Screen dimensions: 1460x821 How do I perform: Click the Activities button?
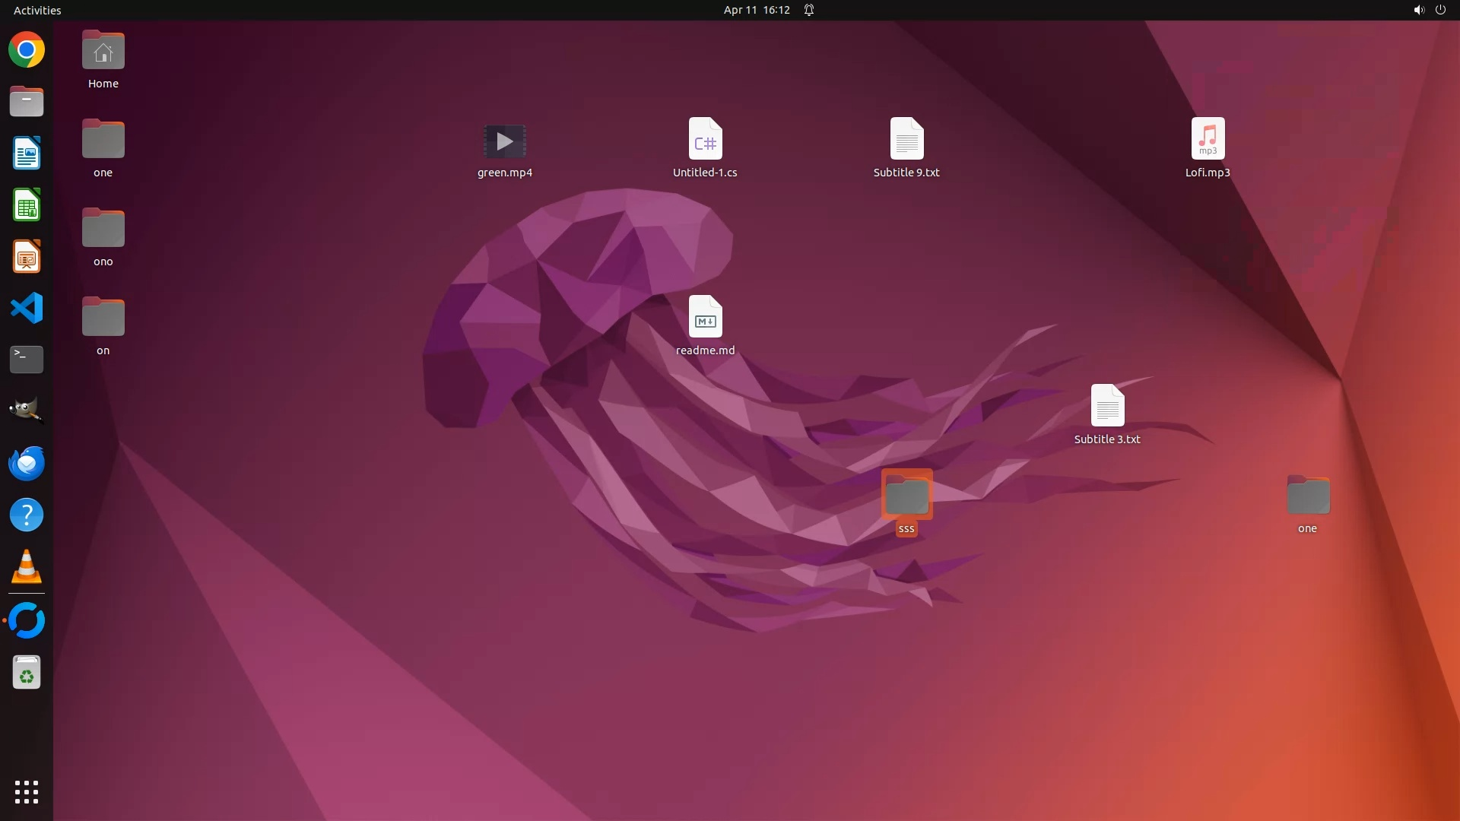coord(37,10)
